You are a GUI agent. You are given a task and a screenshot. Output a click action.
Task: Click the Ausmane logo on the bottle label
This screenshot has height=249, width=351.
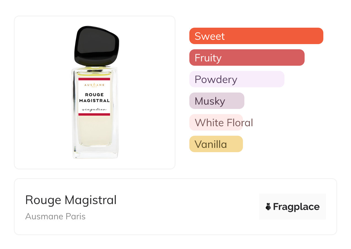[94, 85]
